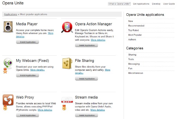
Task: Click the Stream media app icon
Action: pyautogui.click(x=67, y=100)
